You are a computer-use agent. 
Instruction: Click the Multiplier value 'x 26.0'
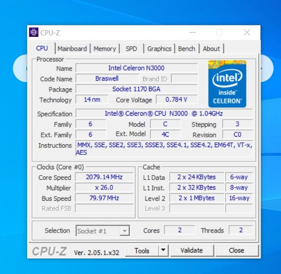[x=104, y=188]
